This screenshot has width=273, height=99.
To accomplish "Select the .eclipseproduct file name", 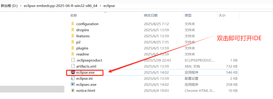I will [89, 60].
